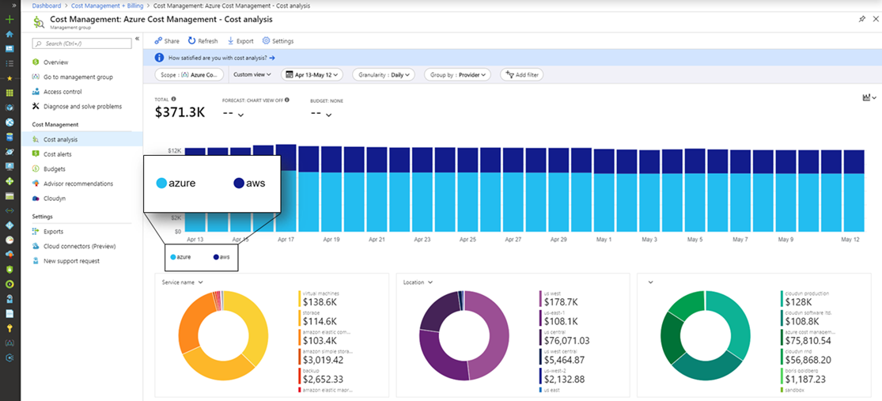The width and height of the screenshot is (882, 401).
Task: Open the third donut chart's dropdown chevron
Action: tap(651, 282)
